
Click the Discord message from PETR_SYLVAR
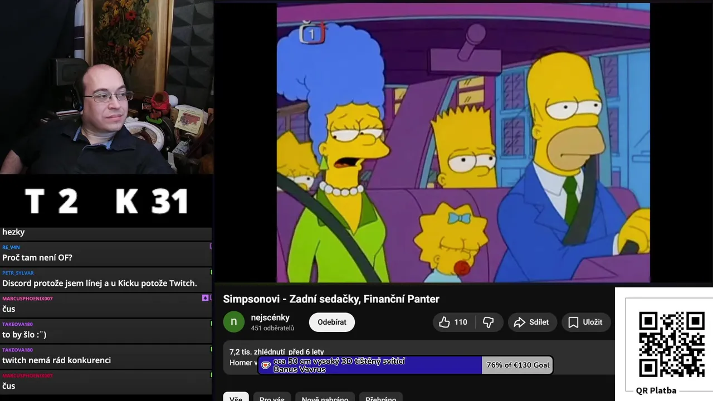pyautogui.click(x=100, y=283)
